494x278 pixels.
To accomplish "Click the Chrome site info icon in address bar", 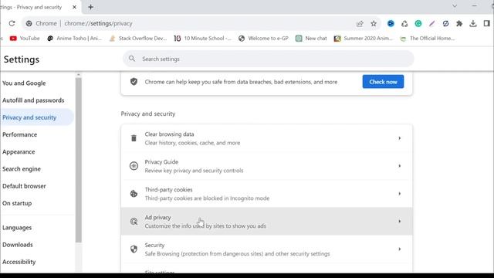I will pyautogui.click(x=29, y=23).
